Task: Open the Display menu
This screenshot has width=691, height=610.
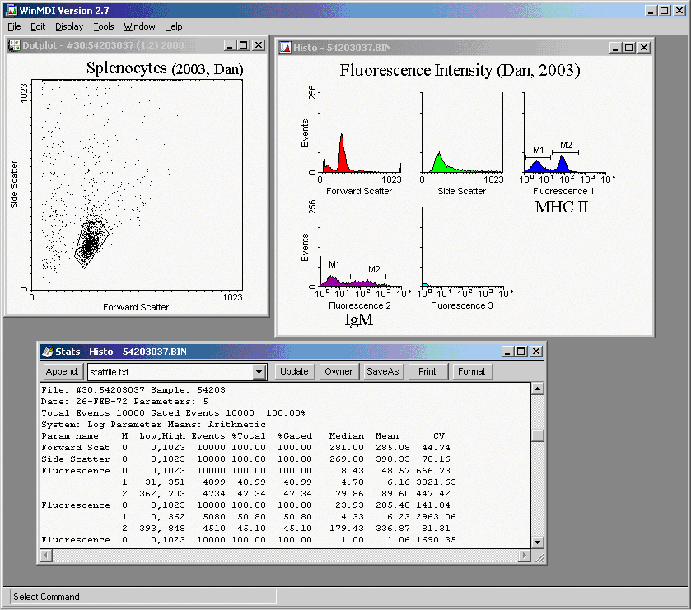Action: tap(69, 26)
